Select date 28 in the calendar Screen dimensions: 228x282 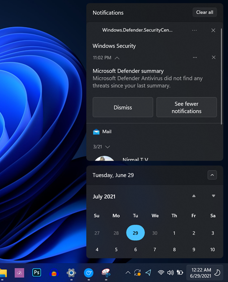[x=116, y=233]
